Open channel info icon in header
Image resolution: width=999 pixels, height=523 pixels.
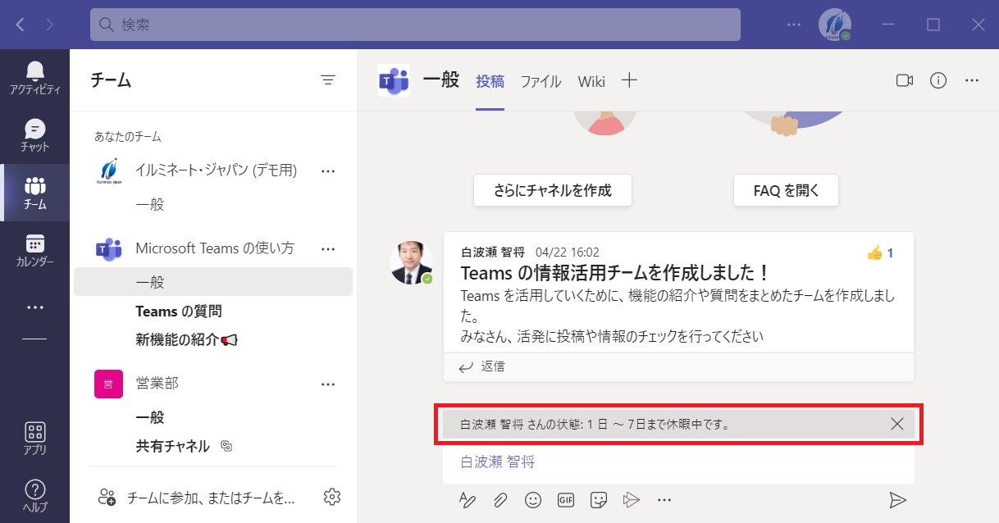tap(938, 80)
